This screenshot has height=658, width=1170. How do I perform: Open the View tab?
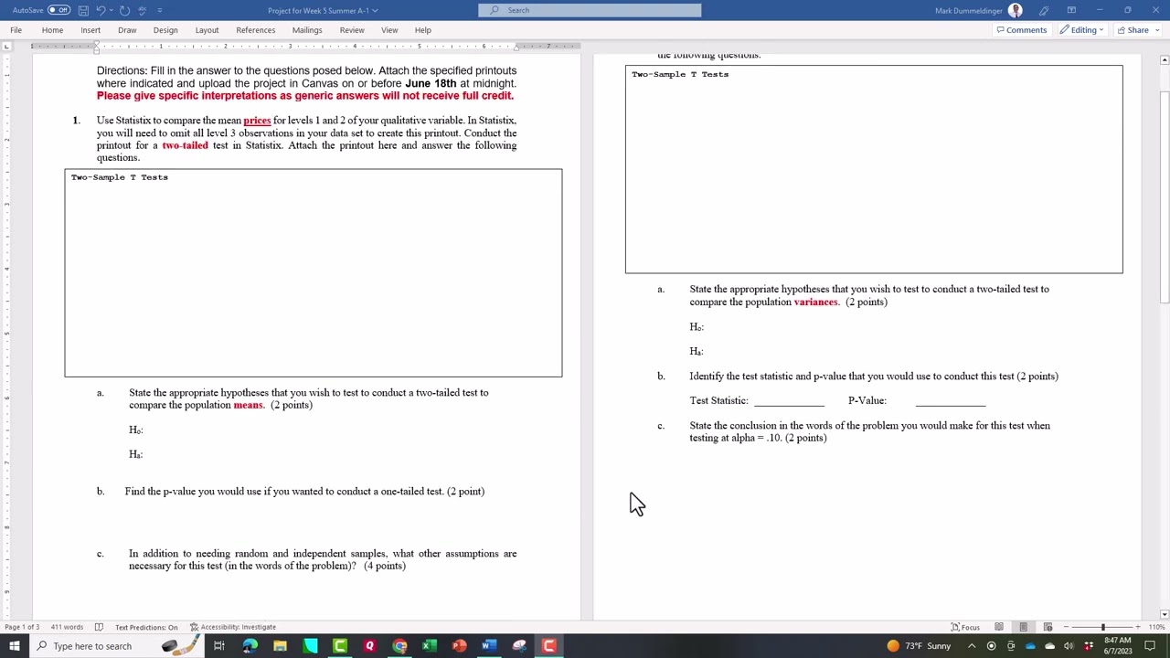[x=389, y=30]
